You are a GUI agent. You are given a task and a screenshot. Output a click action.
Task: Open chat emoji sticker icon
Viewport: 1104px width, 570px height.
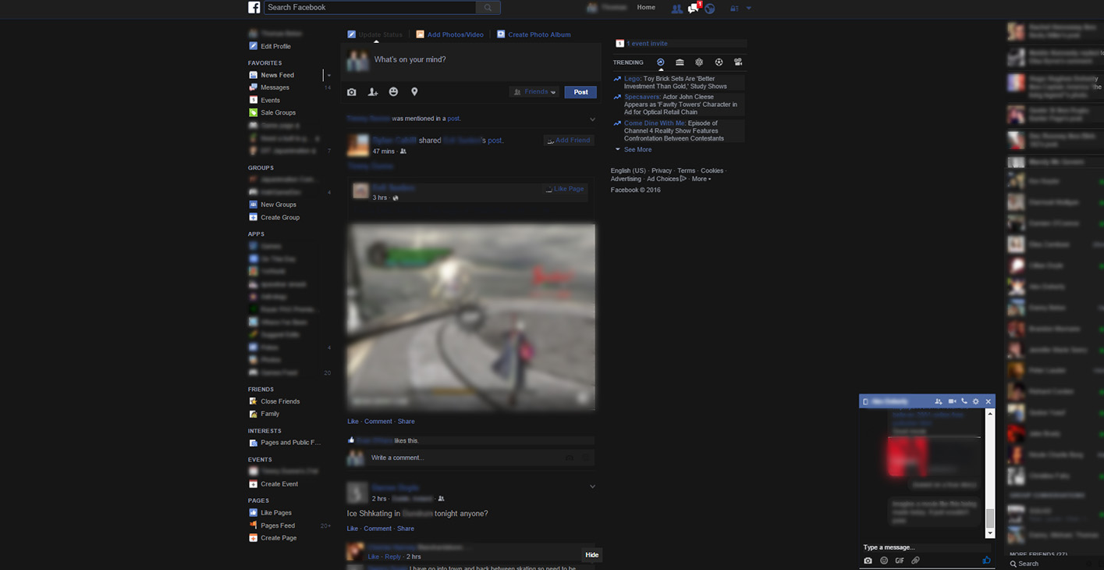(x=884, y=561)
